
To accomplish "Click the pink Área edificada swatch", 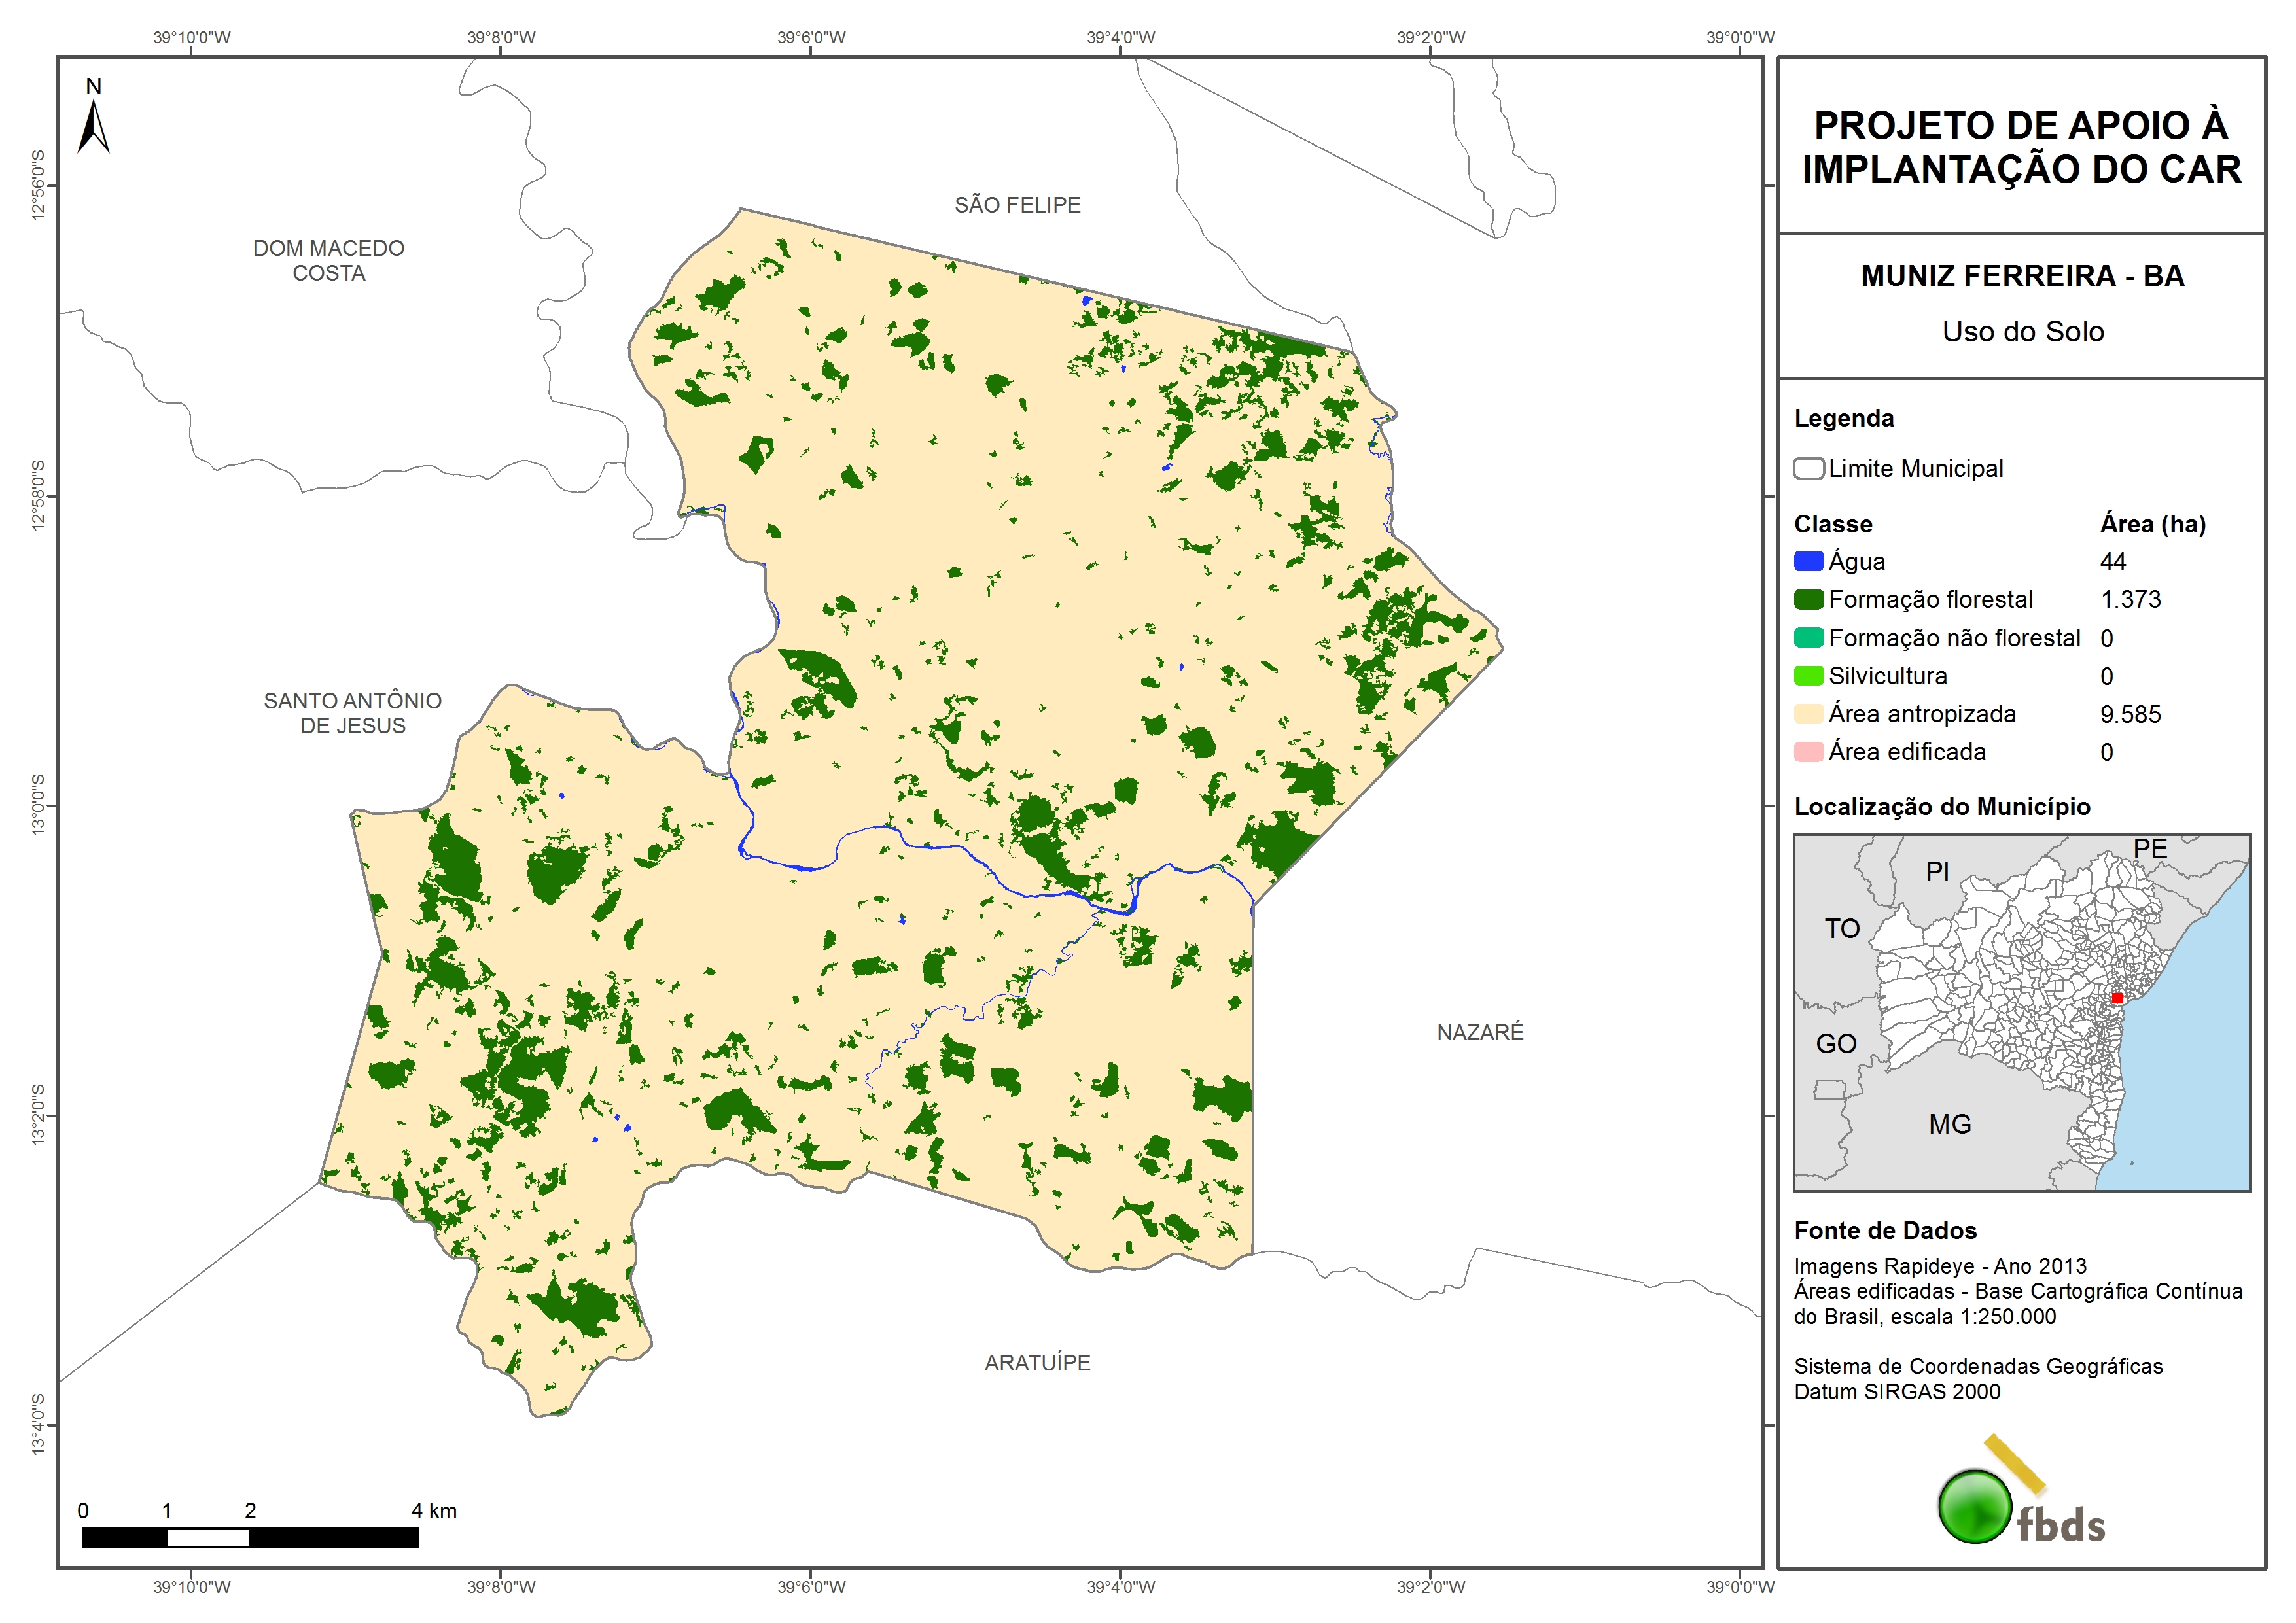I will 1808,752.
